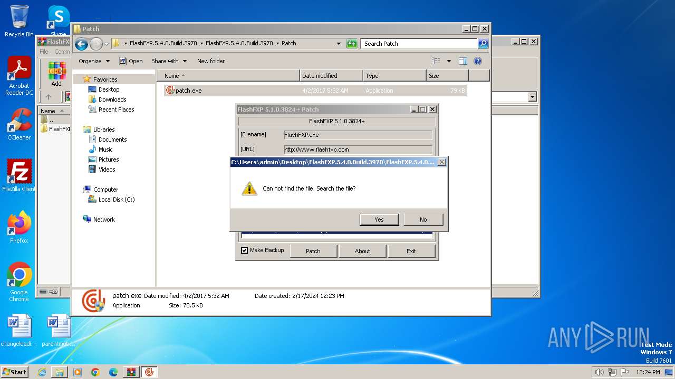
Task: Toggle the Make Backup checkbox
Action: pos(244,251)
